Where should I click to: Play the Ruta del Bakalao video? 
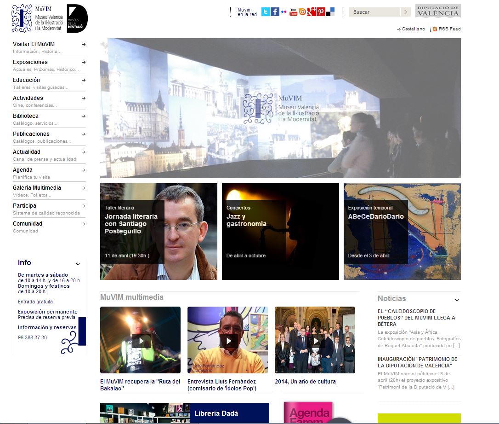[142, 341]
